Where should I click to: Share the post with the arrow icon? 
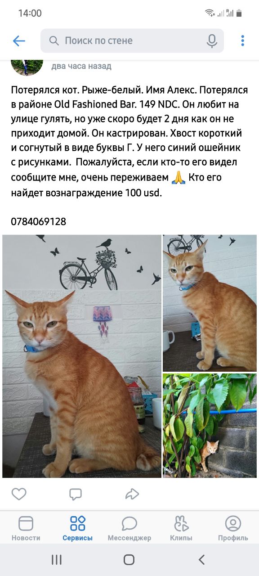click(x=132, y=494)
